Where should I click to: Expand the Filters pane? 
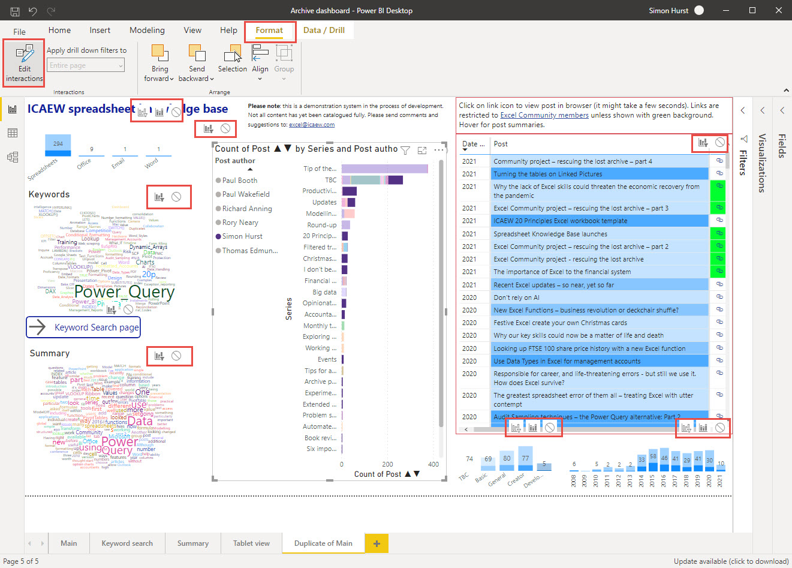pyautogui.click(x=743, y=110)
